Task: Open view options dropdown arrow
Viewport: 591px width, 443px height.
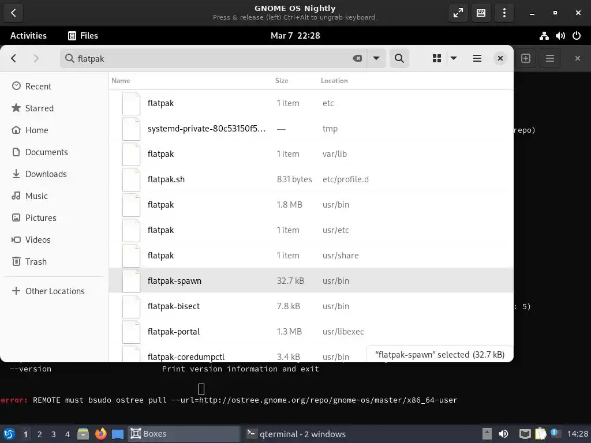Action: click(454, 58)
